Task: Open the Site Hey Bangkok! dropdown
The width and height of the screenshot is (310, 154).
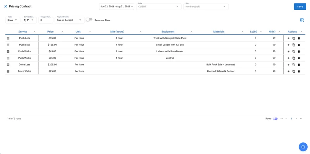Action: coord(206,7)
